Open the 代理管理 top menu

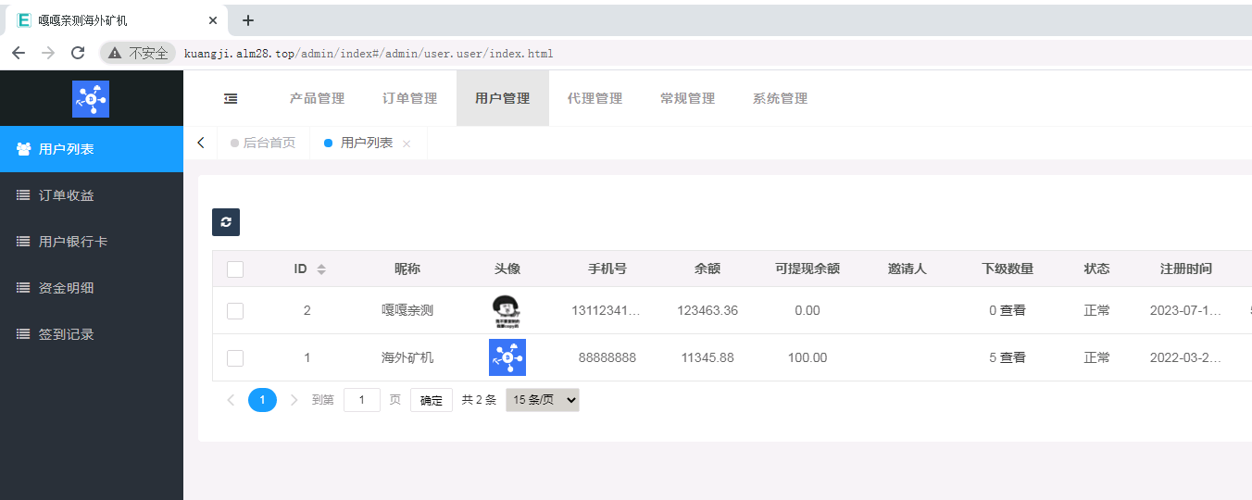595,98
